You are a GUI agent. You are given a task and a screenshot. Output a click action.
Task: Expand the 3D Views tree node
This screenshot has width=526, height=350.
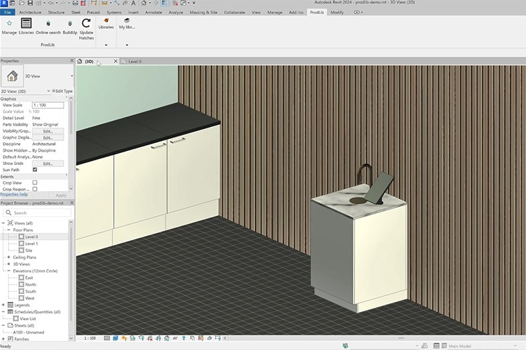pyautogui.click(x=9, y=265)
